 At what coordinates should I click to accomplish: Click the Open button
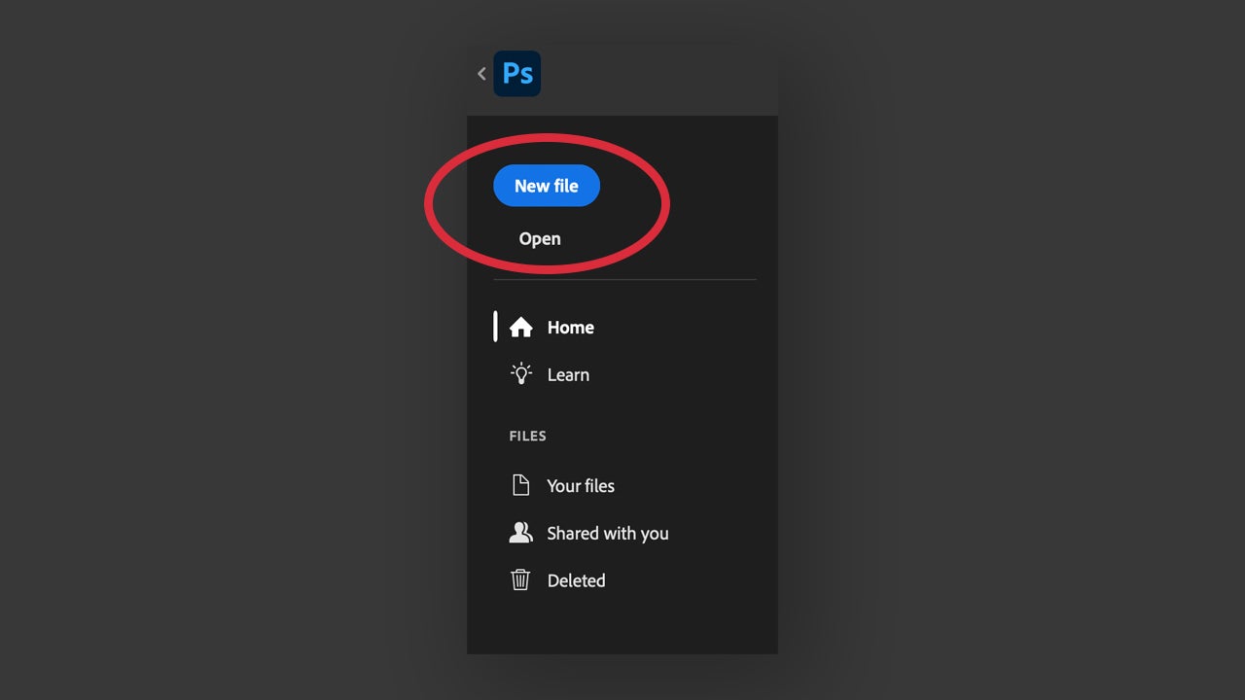click(x=540, y=239)
